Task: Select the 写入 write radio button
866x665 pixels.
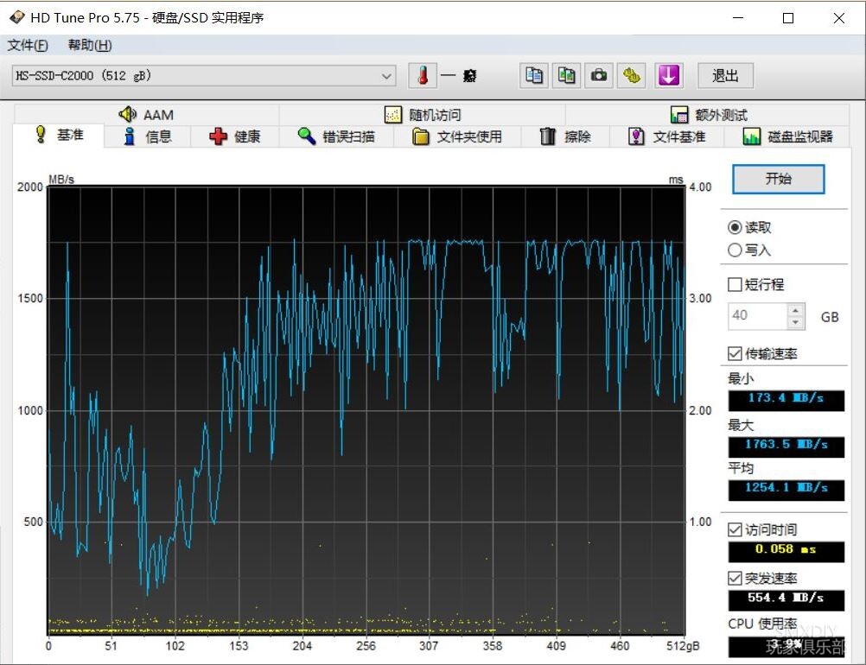Action: pyautogui.click(x=735, y=250)
